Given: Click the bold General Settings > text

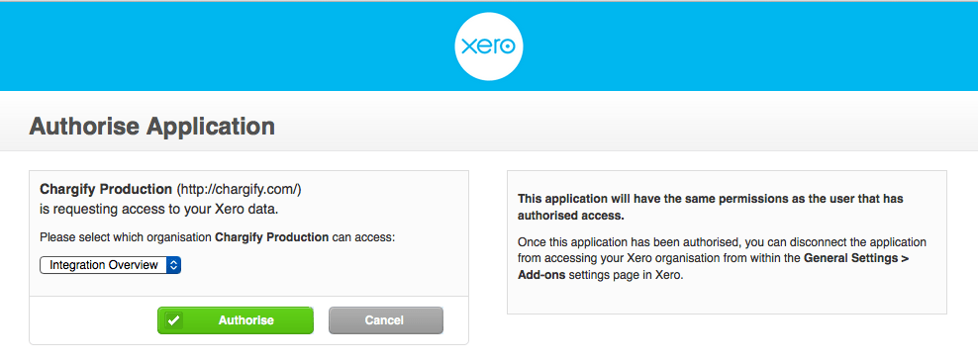Looking at the screenshot, I should 856,258.
